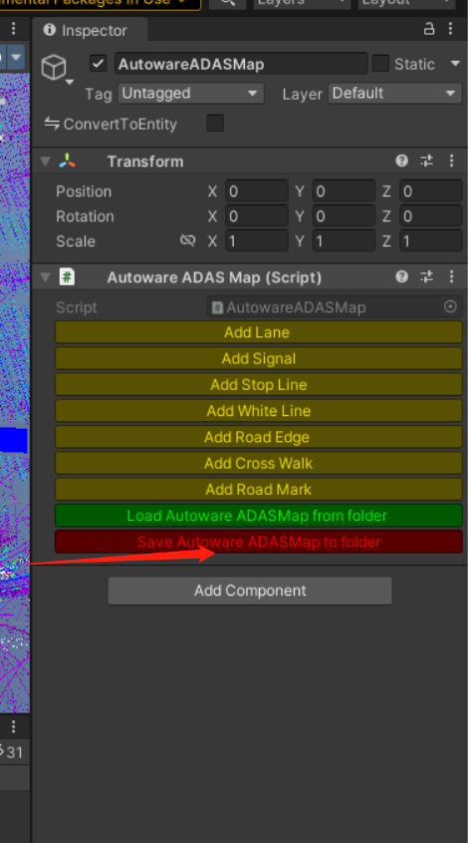Click the Position label

point(84,192)
